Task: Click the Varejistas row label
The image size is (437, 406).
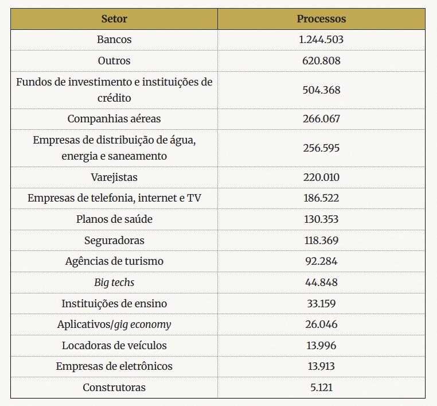Action: click(114, 177)
